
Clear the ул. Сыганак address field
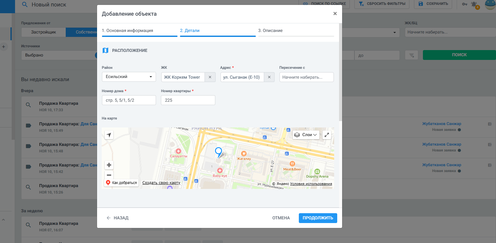click(x=269, y=77)
